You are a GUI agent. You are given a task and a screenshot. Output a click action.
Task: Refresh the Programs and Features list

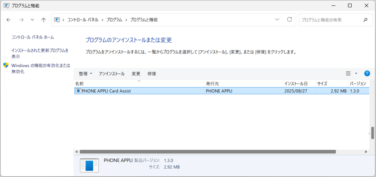tap(289, 20)
